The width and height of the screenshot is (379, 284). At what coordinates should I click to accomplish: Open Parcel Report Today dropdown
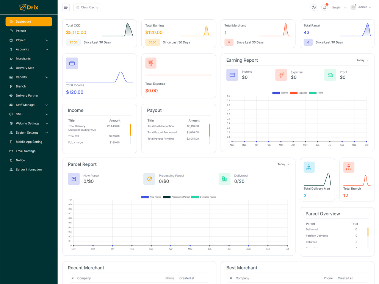click(x=283, y=164)
